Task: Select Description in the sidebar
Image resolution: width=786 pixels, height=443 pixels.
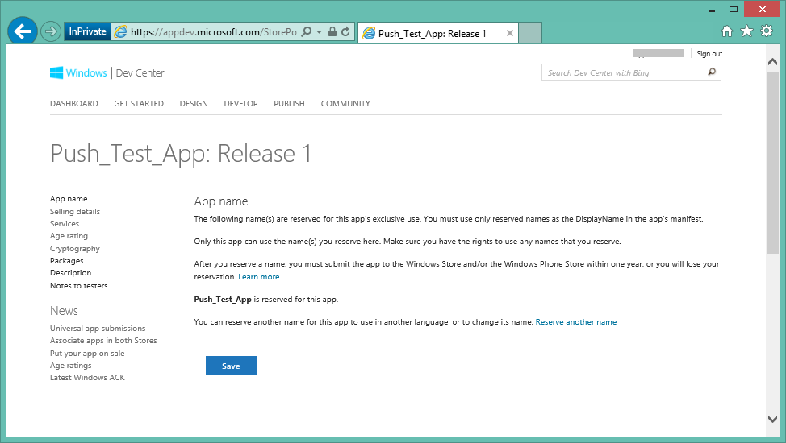Action: tap(71, 273)
